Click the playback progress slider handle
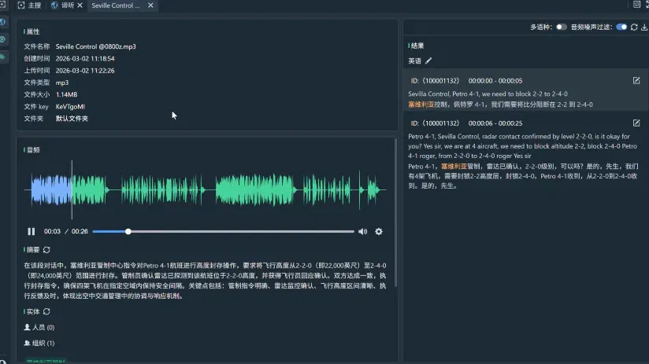This screenshot has height=364, width=649. (x=128, y=231)
